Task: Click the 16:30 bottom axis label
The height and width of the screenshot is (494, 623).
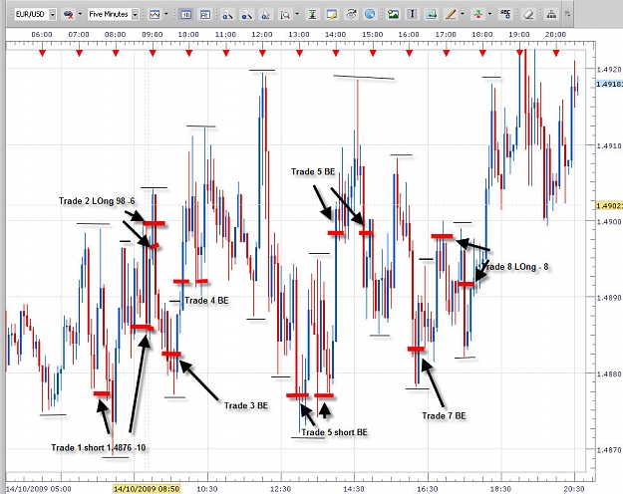Action: point(427,488)
